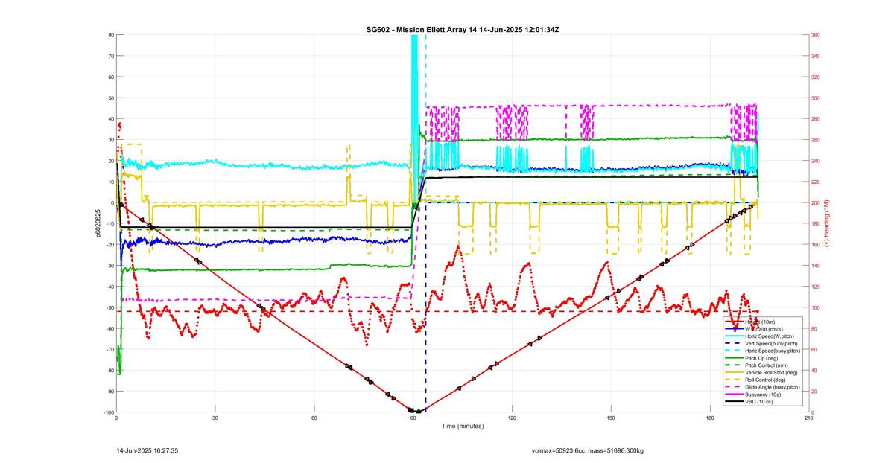
Task: Click x-axis tick label '120'
Action: click(512, 418)
